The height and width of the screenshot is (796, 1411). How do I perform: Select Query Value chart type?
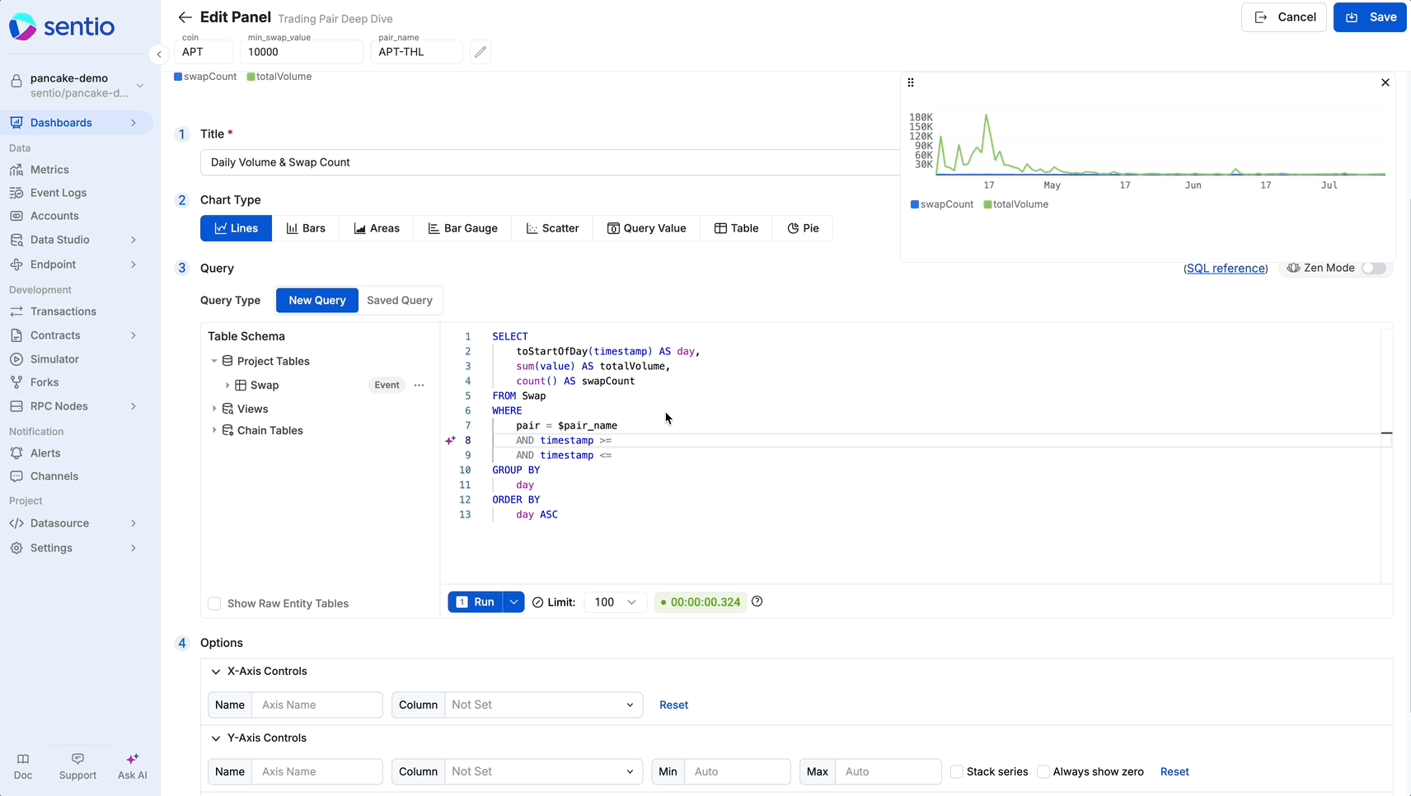646,228
